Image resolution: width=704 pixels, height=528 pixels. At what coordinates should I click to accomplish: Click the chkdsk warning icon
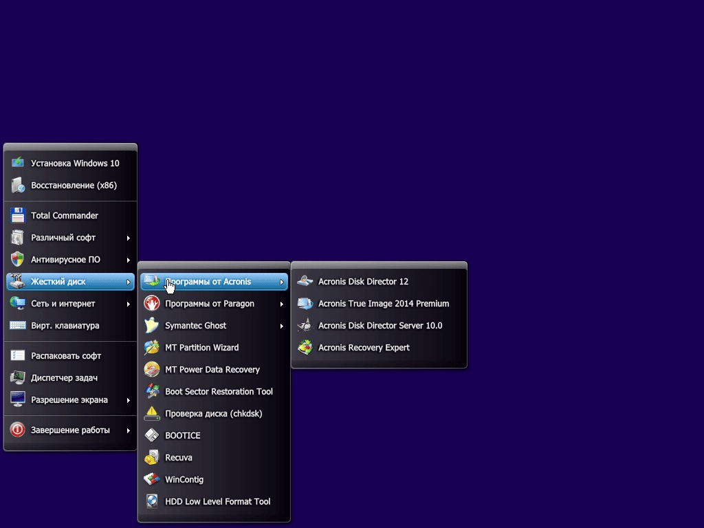pyautogui.click(x=152, y=413)
